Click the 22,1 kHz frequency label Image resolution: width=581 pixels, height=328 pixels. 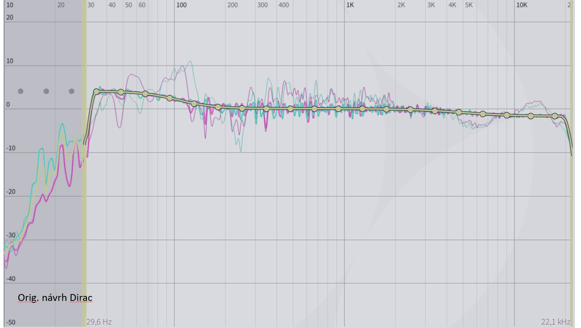[x=555, y=322]
